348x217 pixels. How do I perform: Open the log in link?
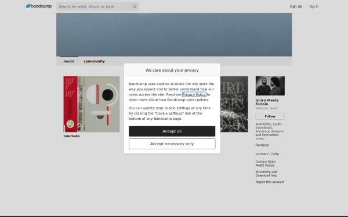(x=314, y=6)
